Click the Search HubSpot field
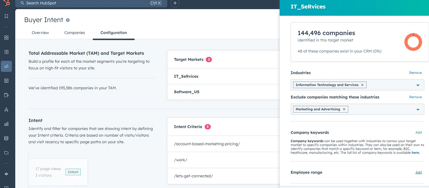The width and height of the screenshot is (429, 188). point(91,3)
